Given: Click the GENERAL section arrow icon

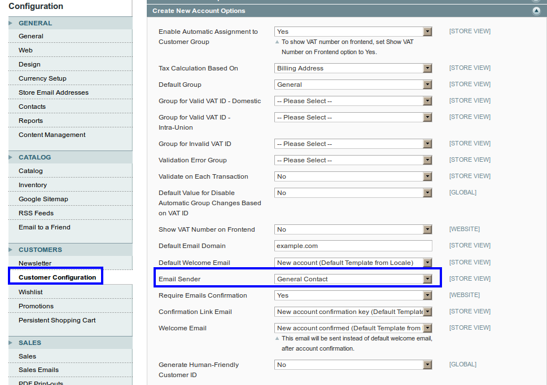Looking at the screenshot, I should [9, 23].
